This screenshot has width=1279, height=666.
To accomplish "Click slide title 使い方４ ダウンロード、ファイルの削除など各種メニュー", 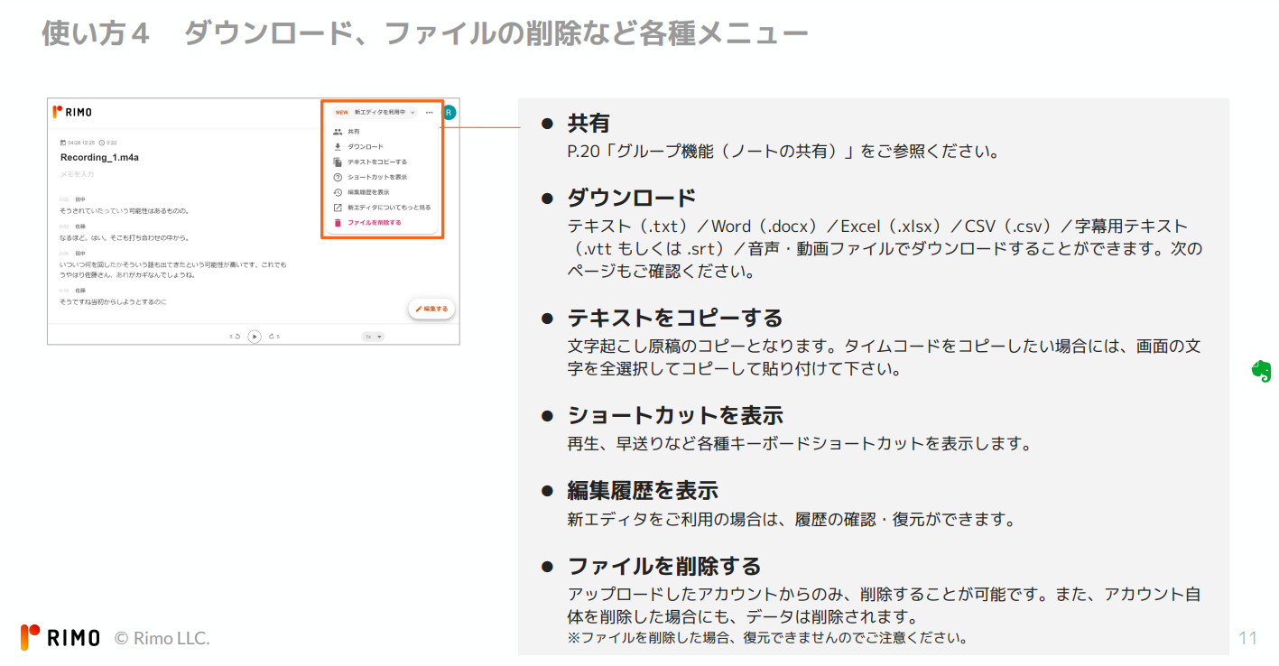I will pyautogui.click(x=424, y=33).
